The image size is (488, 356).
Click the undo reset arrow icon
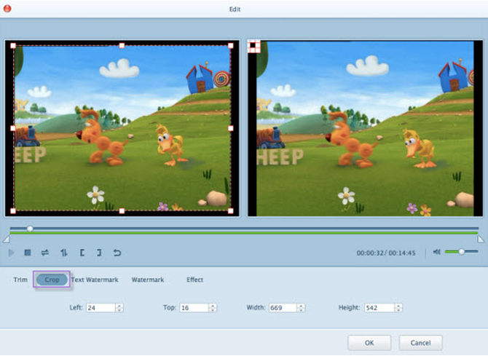[117, 253]
